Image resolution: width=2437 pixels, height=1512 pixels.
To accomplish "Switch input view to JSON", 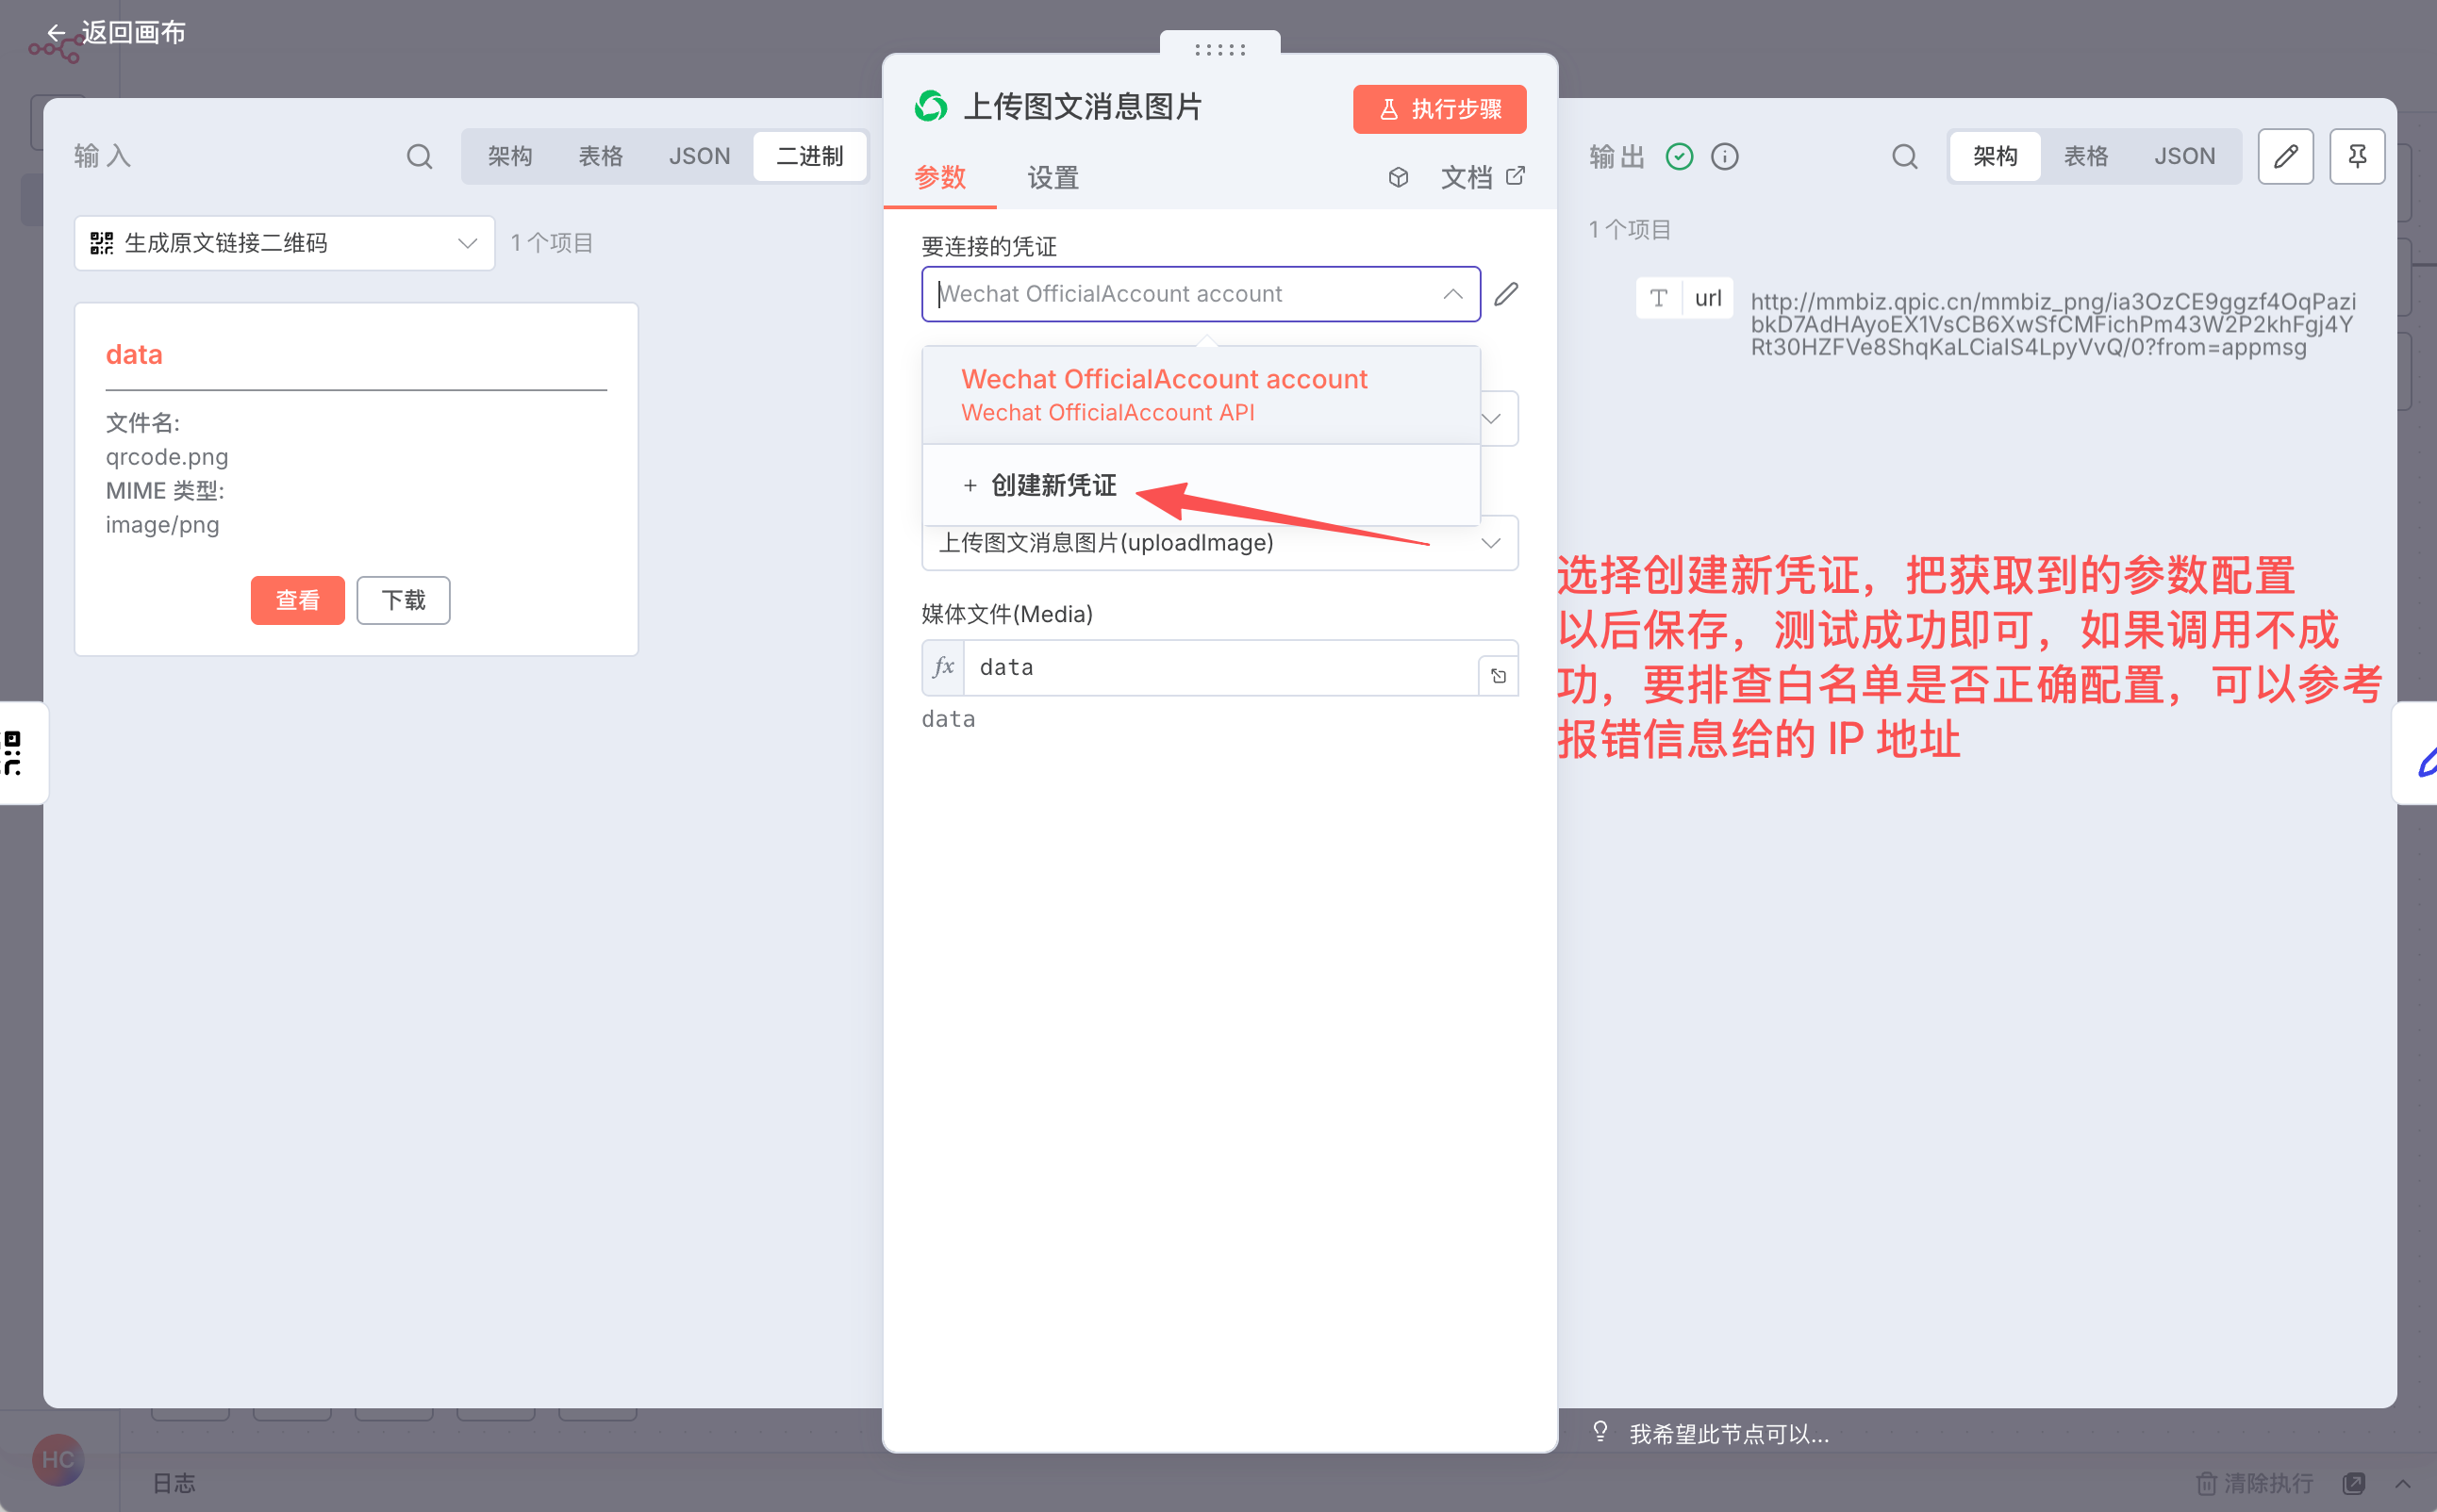I will coord(699,157).
